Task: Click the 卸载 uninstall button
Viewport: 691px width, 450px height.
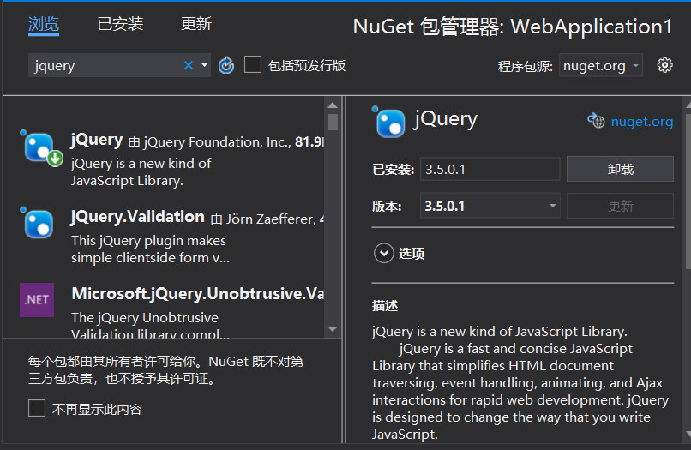Action: (620, 169)
